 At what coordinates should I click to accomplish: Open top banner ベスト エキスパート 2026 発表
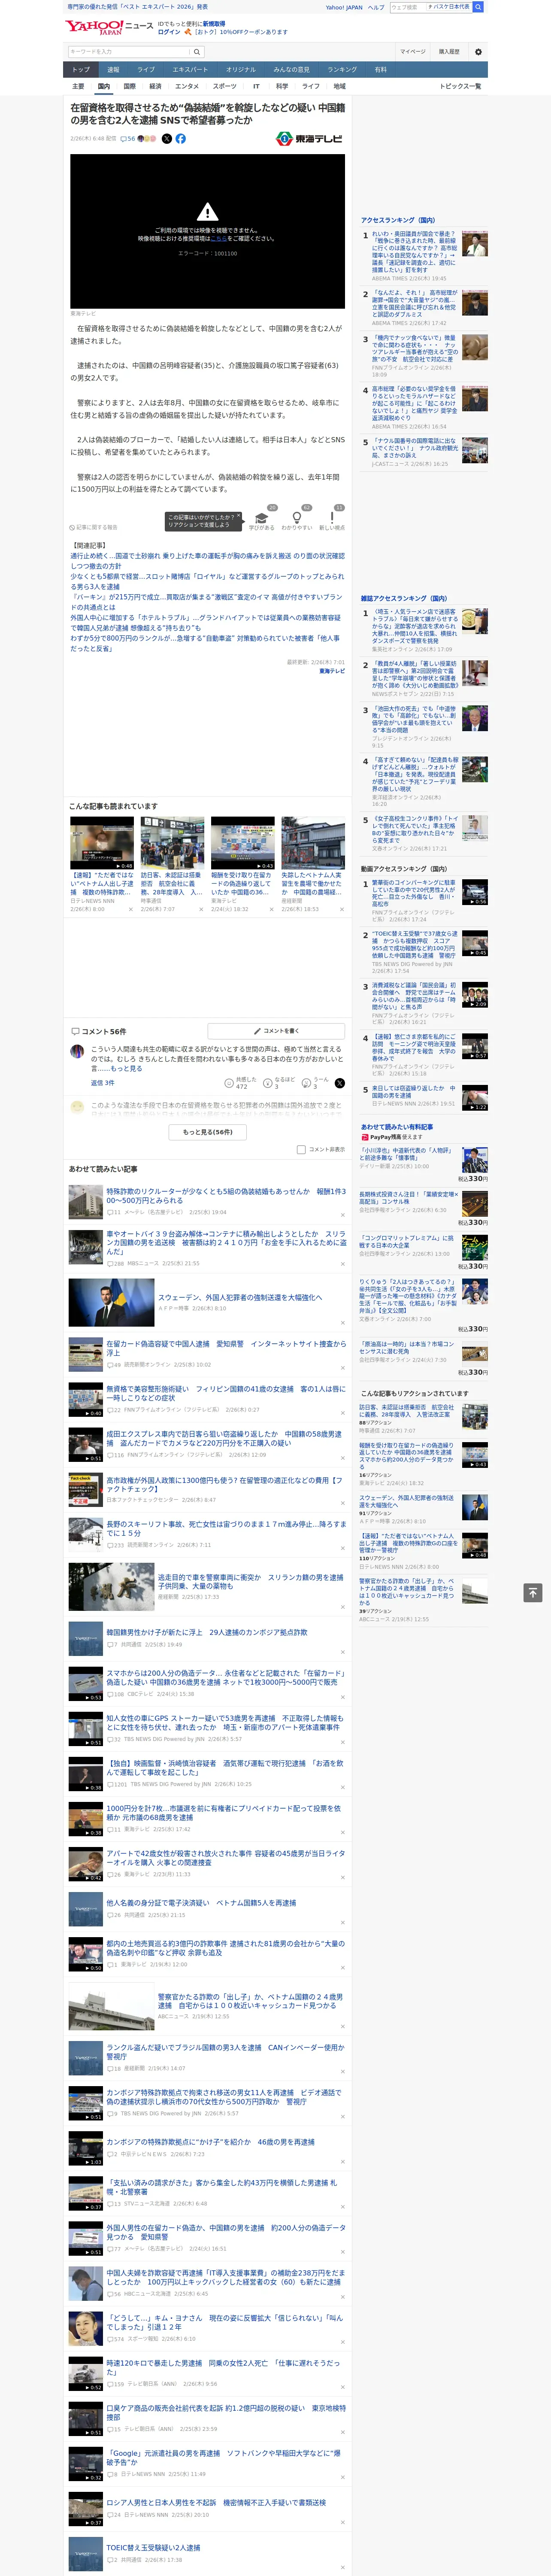[137, 7]
